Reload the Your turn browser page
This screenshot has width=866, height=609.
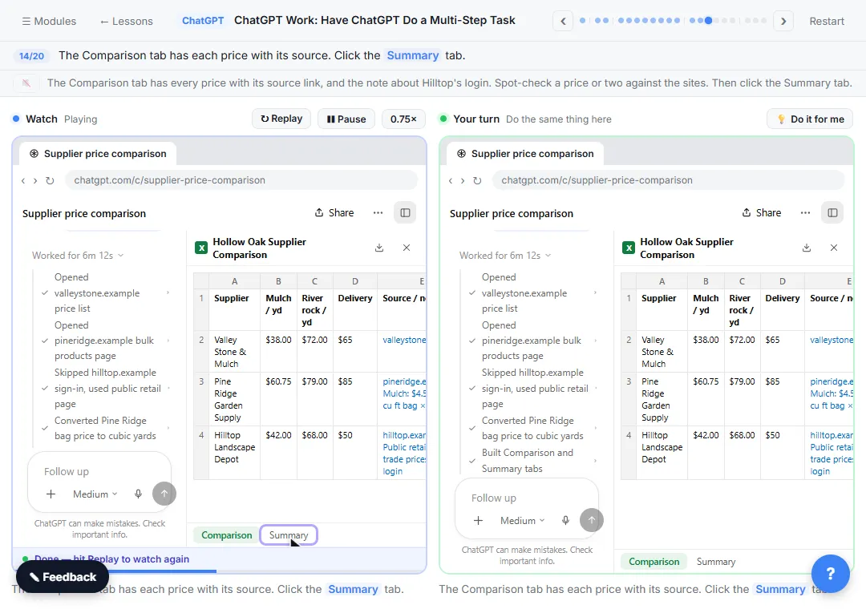[477, 180]
